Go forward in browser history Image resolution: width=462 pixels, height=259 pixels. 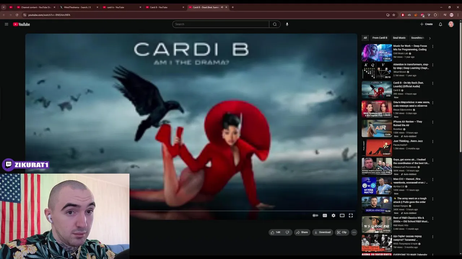tap(10, 15)
